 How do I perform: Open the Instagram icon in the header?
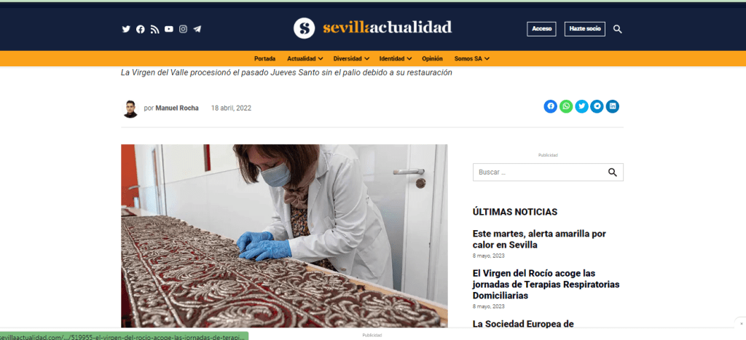click(183, 29)
